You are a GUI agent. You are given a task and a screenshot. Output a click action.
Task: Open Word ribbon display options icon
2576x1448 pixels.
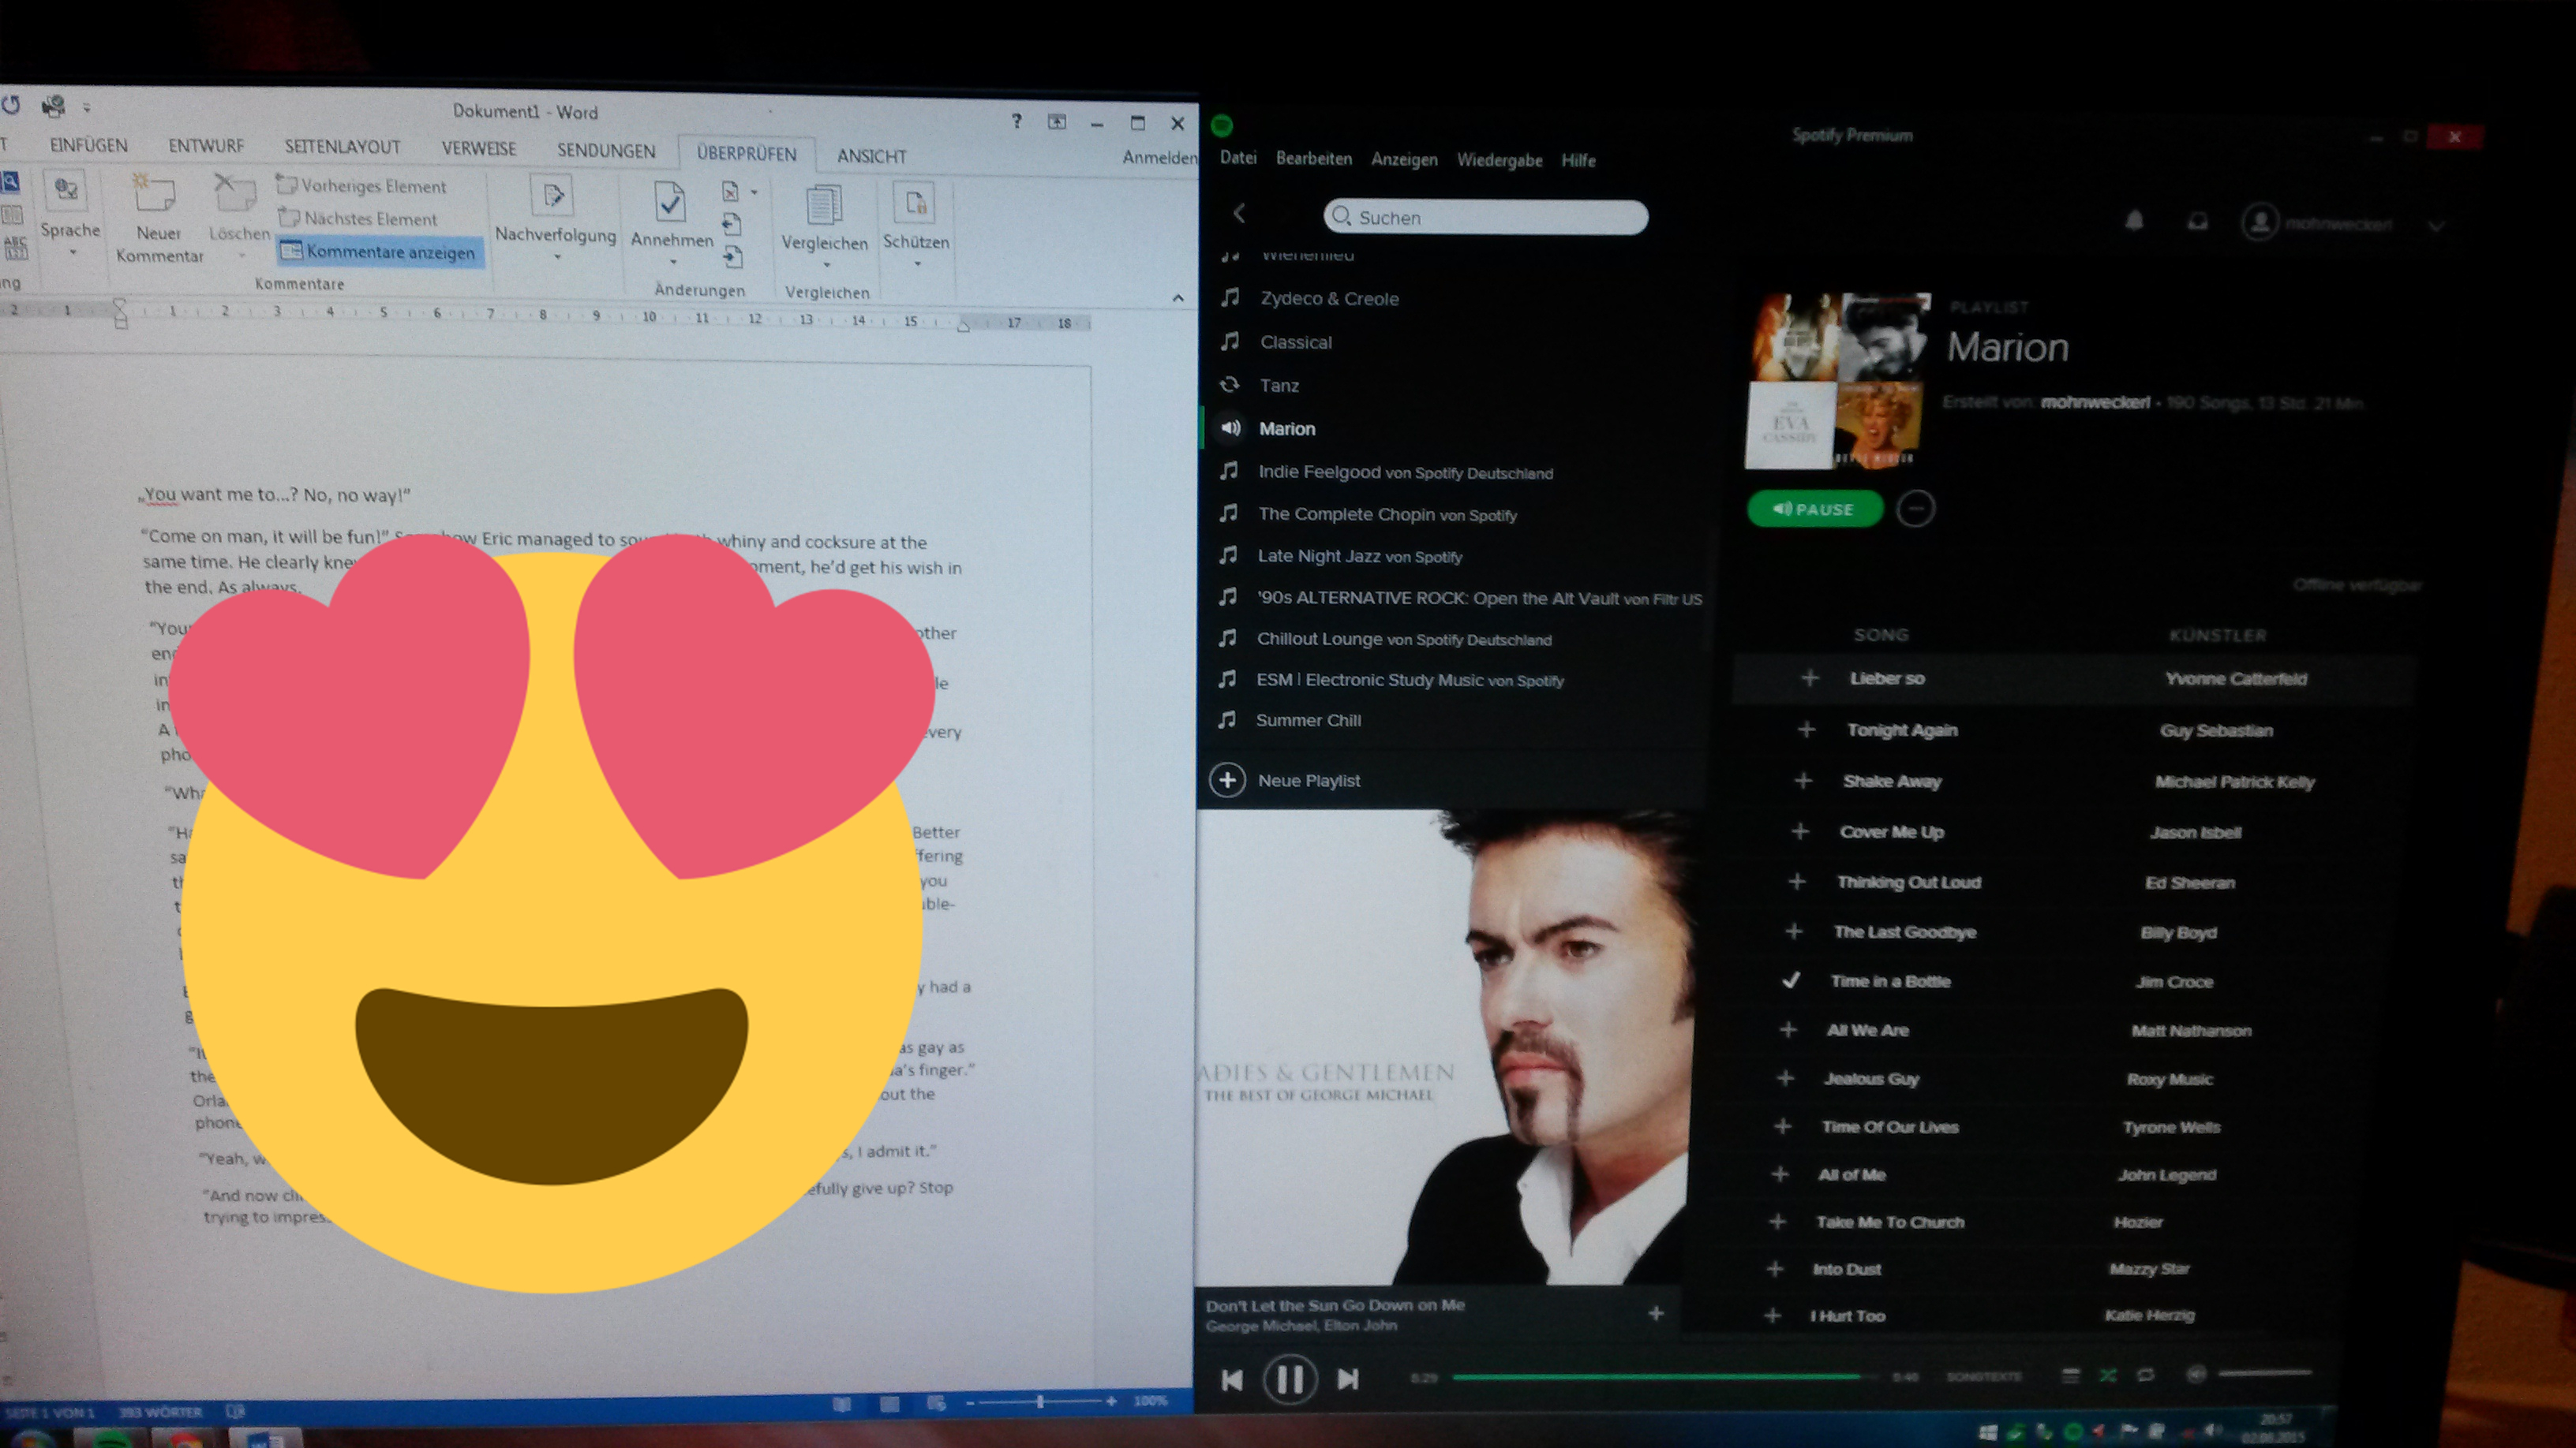coord(1057,122)
